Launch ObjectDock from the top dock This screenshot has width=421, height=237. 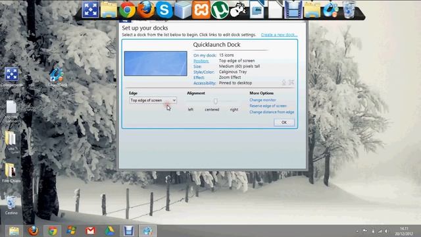(x=330, y=10)
